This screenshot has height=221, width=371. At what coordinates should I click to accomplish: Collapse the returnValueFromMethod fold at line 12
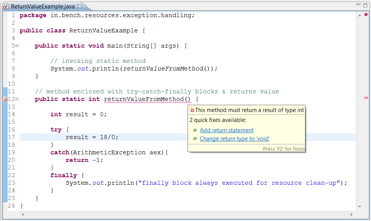(x=17, y=99)
